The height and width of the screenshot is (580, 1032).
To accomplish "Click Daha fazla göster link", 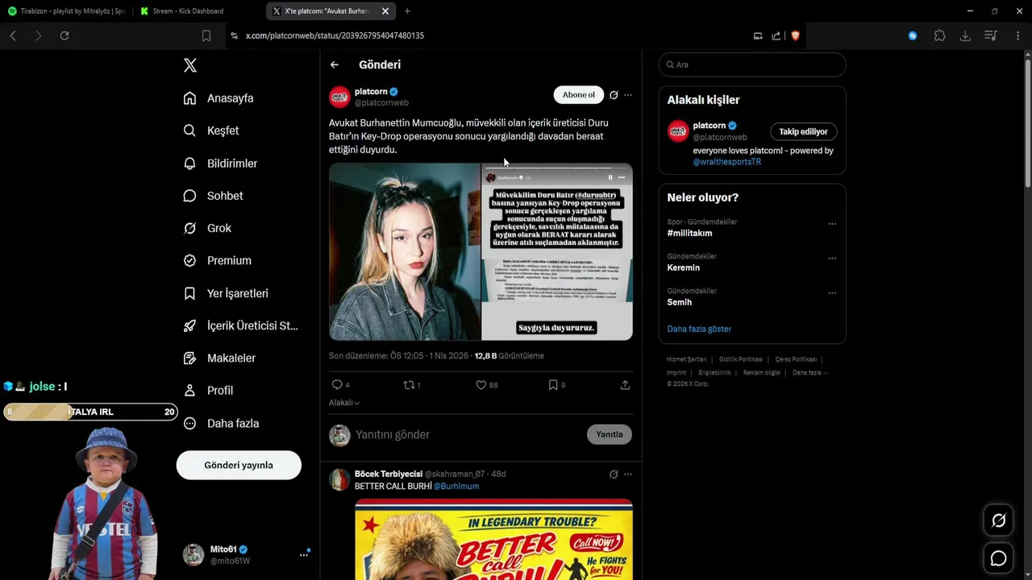I will [699, 329].
